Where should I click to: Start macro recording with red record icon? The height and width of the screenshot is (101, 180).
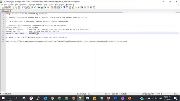(x=82, y=8)
